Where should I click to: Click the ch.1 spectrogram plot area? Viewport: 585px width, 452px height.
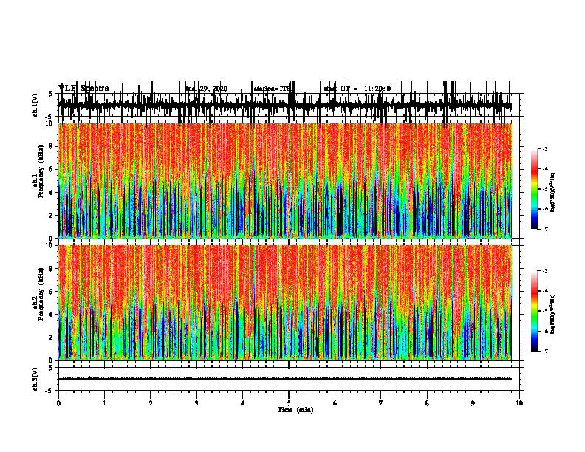tap(285, 180)
